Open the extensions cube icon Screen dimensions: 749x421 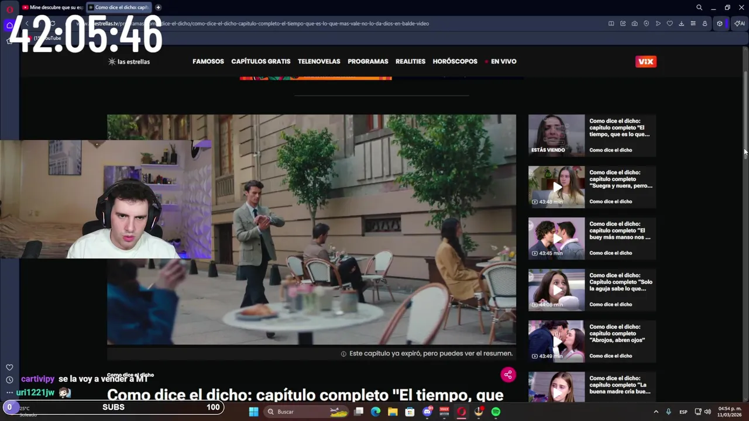(720, 23)
